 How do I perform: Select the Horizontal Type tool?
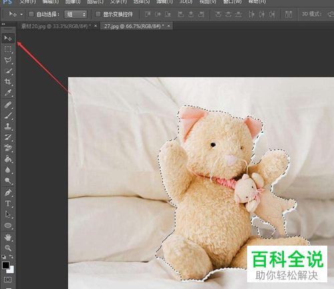8,204
